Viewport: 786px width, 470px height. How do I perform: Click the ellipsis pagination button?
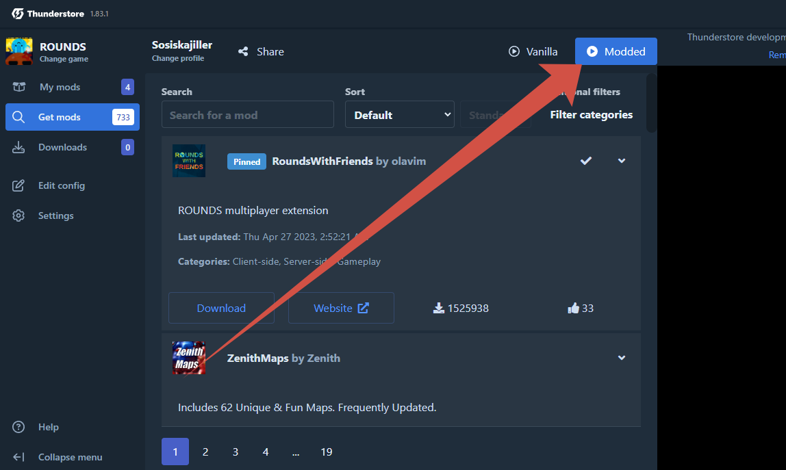click(x=296, y=452)
